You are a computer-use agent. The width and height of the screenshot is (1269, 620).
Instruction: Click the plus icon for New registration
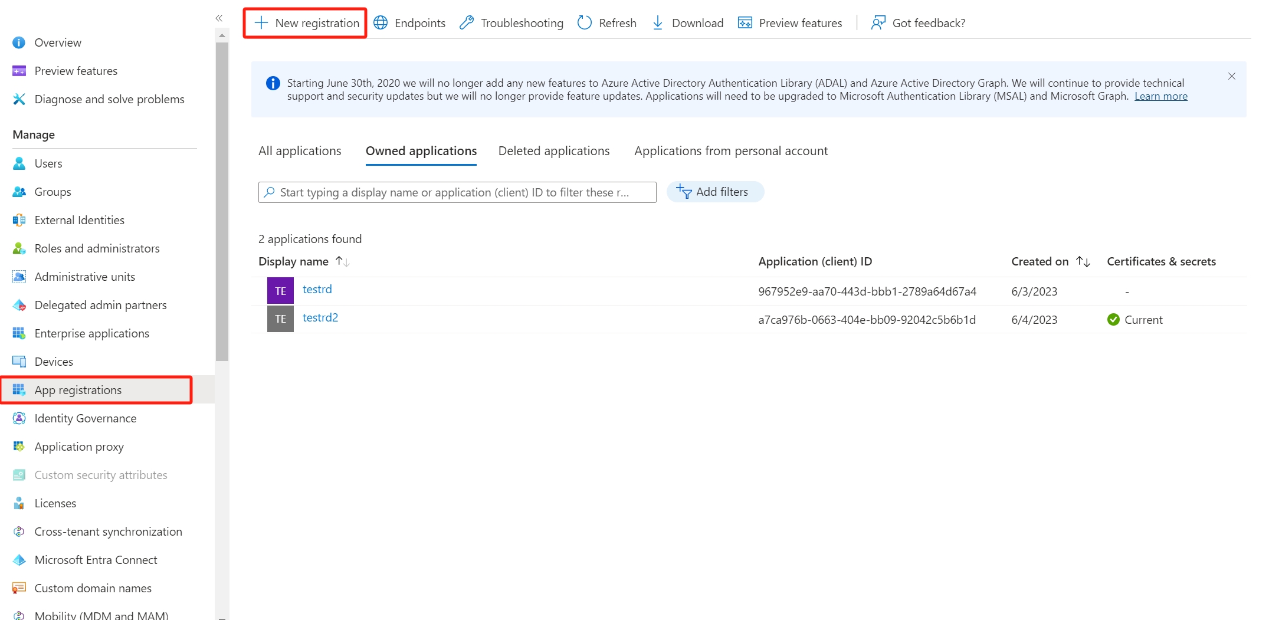[261, 23]
